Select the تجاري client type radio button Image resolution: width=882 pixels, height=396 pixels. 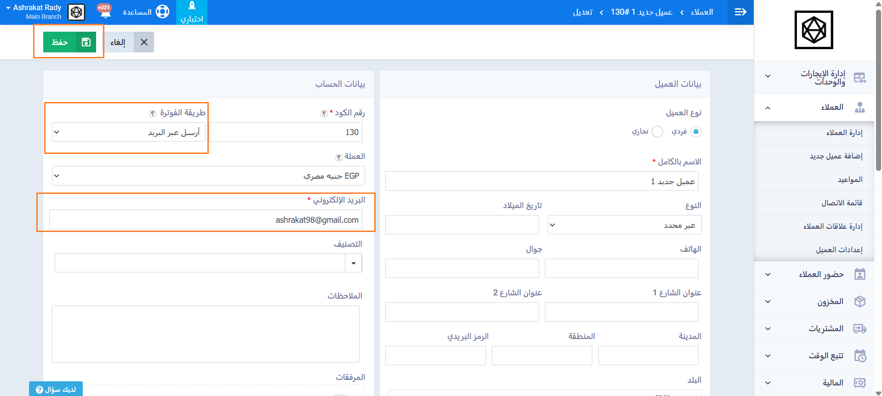click(658, 132)
